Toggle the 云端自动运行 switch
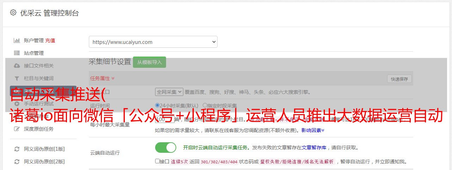 click(x=166, y=148)
